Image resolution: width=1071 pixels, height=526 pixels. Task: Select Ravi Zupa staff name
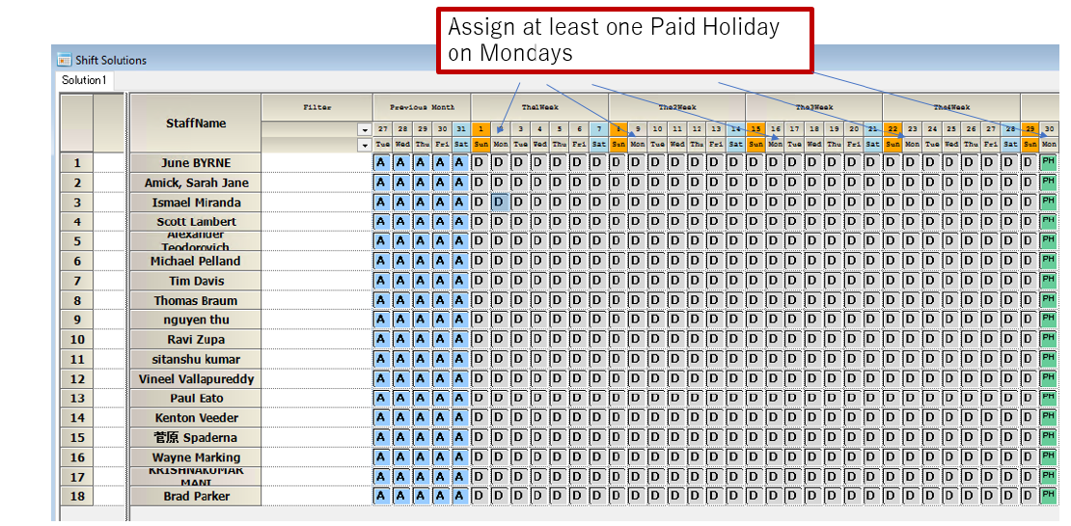pos(196,340)
